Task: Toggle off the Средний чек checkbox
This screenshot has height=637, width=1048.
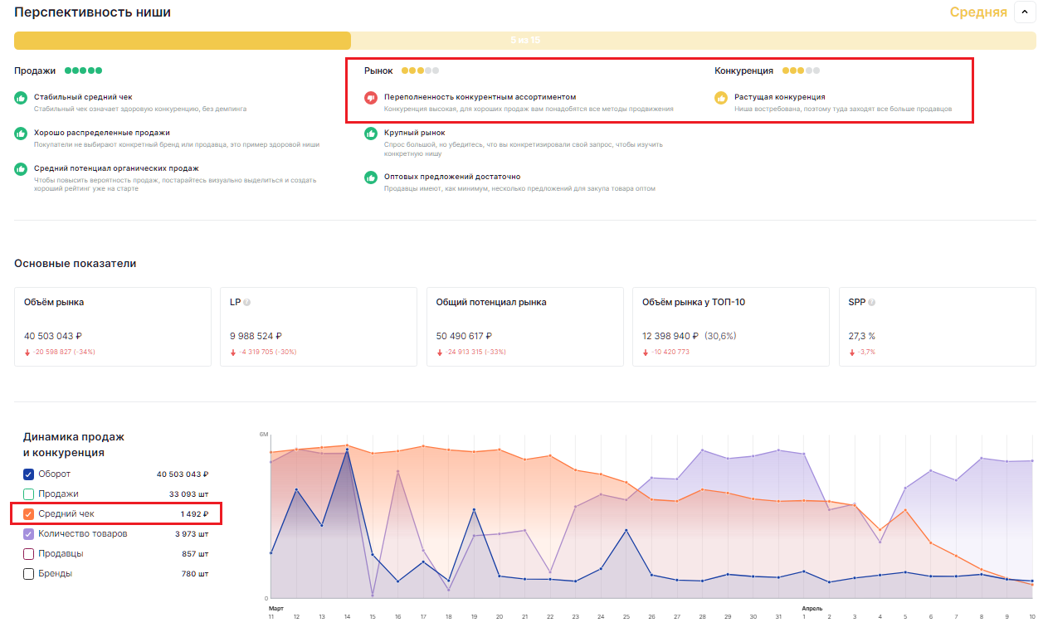Action: pos(29,514)
